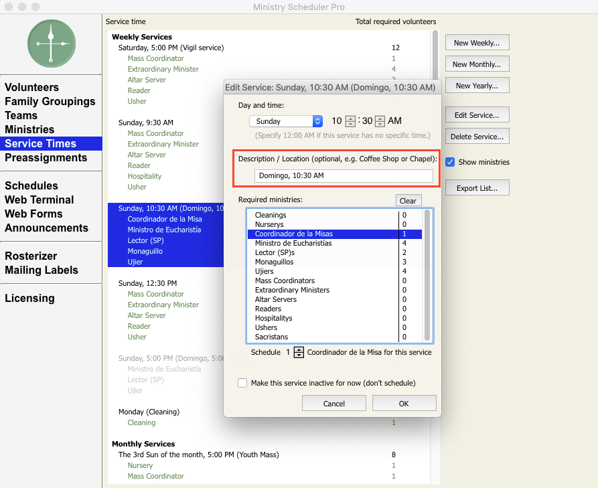Click the minutes stepper arrows
598x488 pixels.
click(380, 121)
